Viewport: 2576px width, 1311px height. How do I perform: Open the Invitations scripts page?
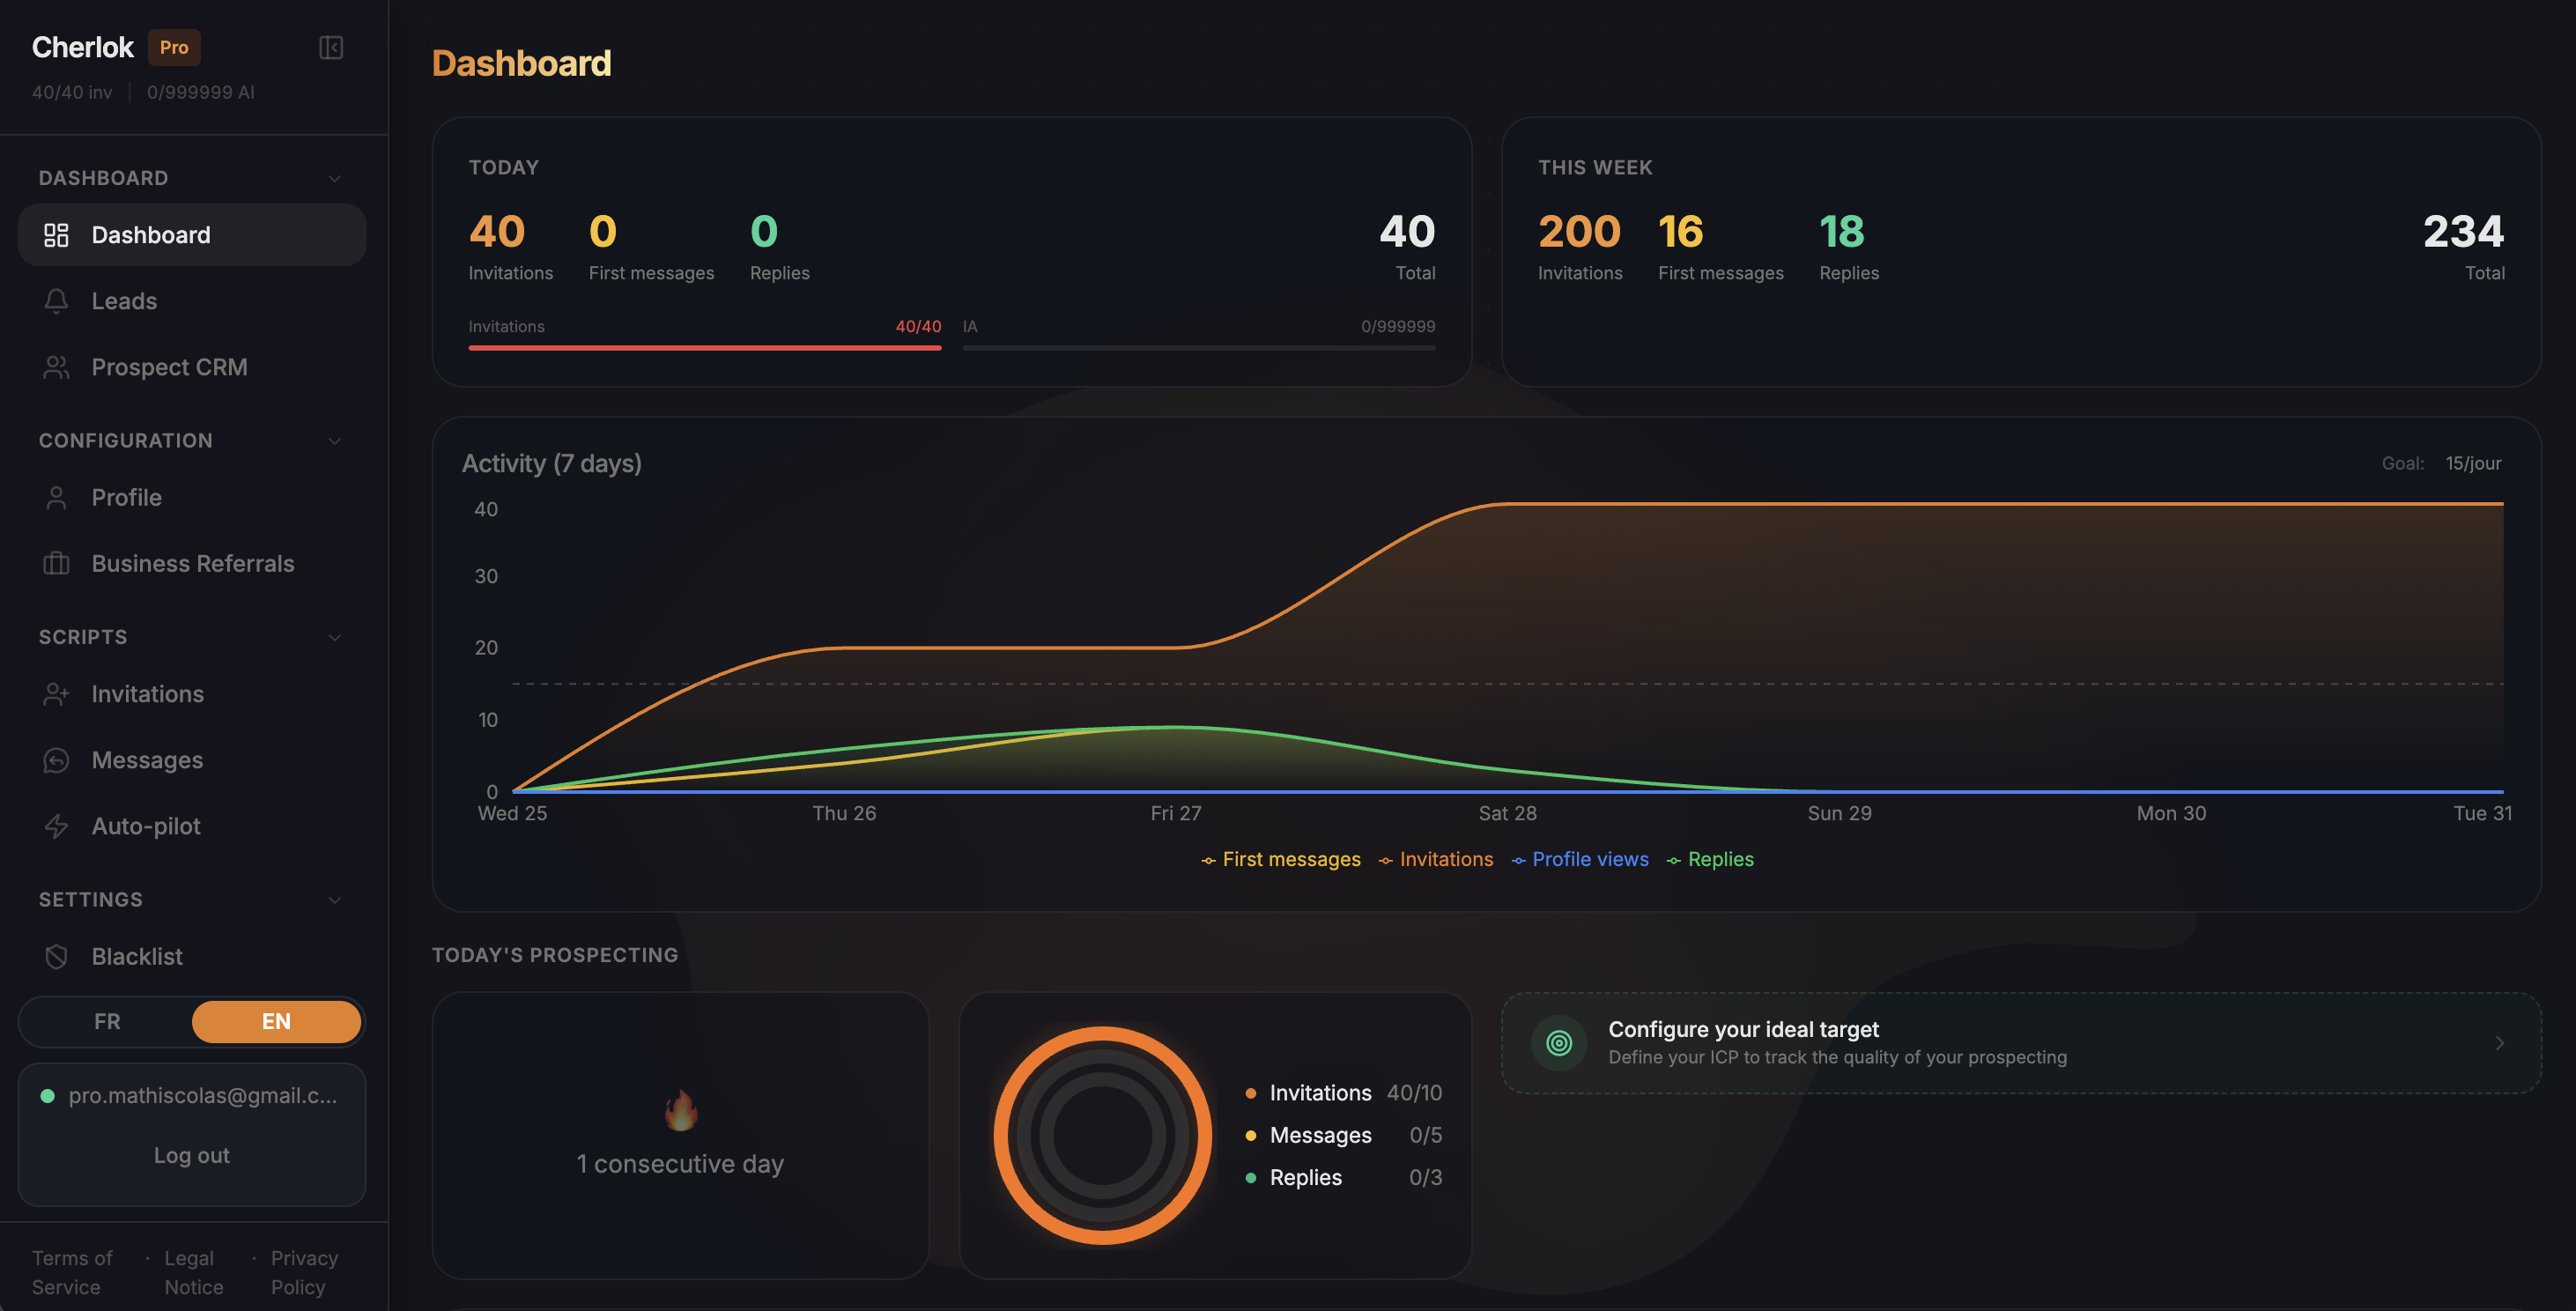coord(147,694)
